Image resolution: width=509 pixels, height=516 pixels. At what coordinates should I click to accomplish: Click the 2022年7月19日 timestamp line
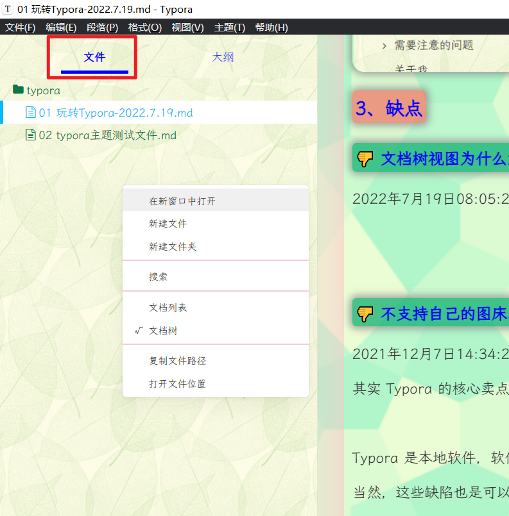431,199
